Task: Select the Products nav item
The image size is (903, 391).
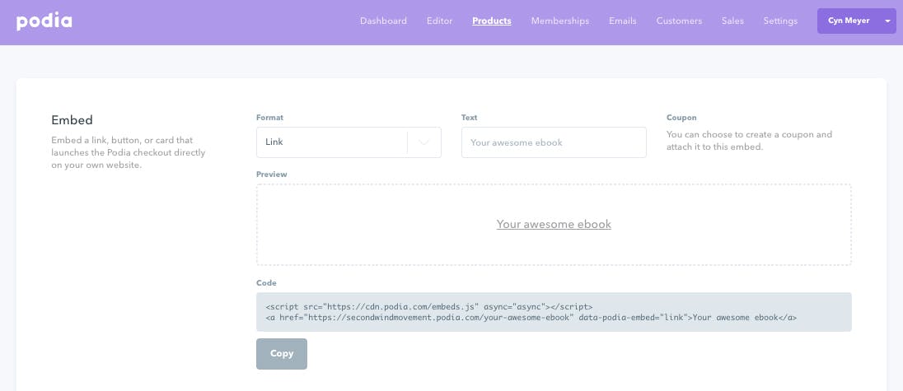Action: pyautogui.click(x=492, y=21)
